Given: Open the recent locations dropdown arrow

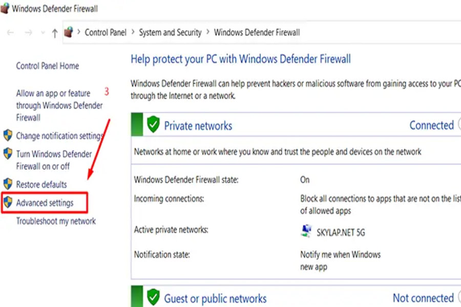Looking at the screenshot, I should [x=43, y=33].
